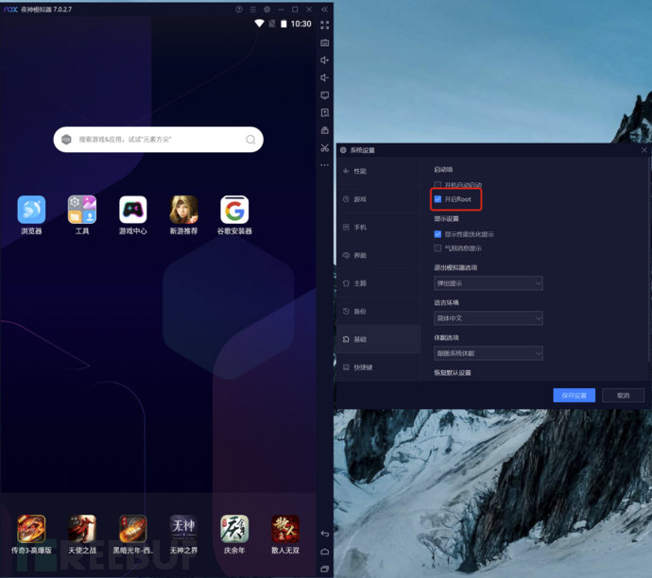Image resolution: width=652 pixels, height=578 pixels.
Task: Click the 休眠选项 label
Action: [447, 338]
